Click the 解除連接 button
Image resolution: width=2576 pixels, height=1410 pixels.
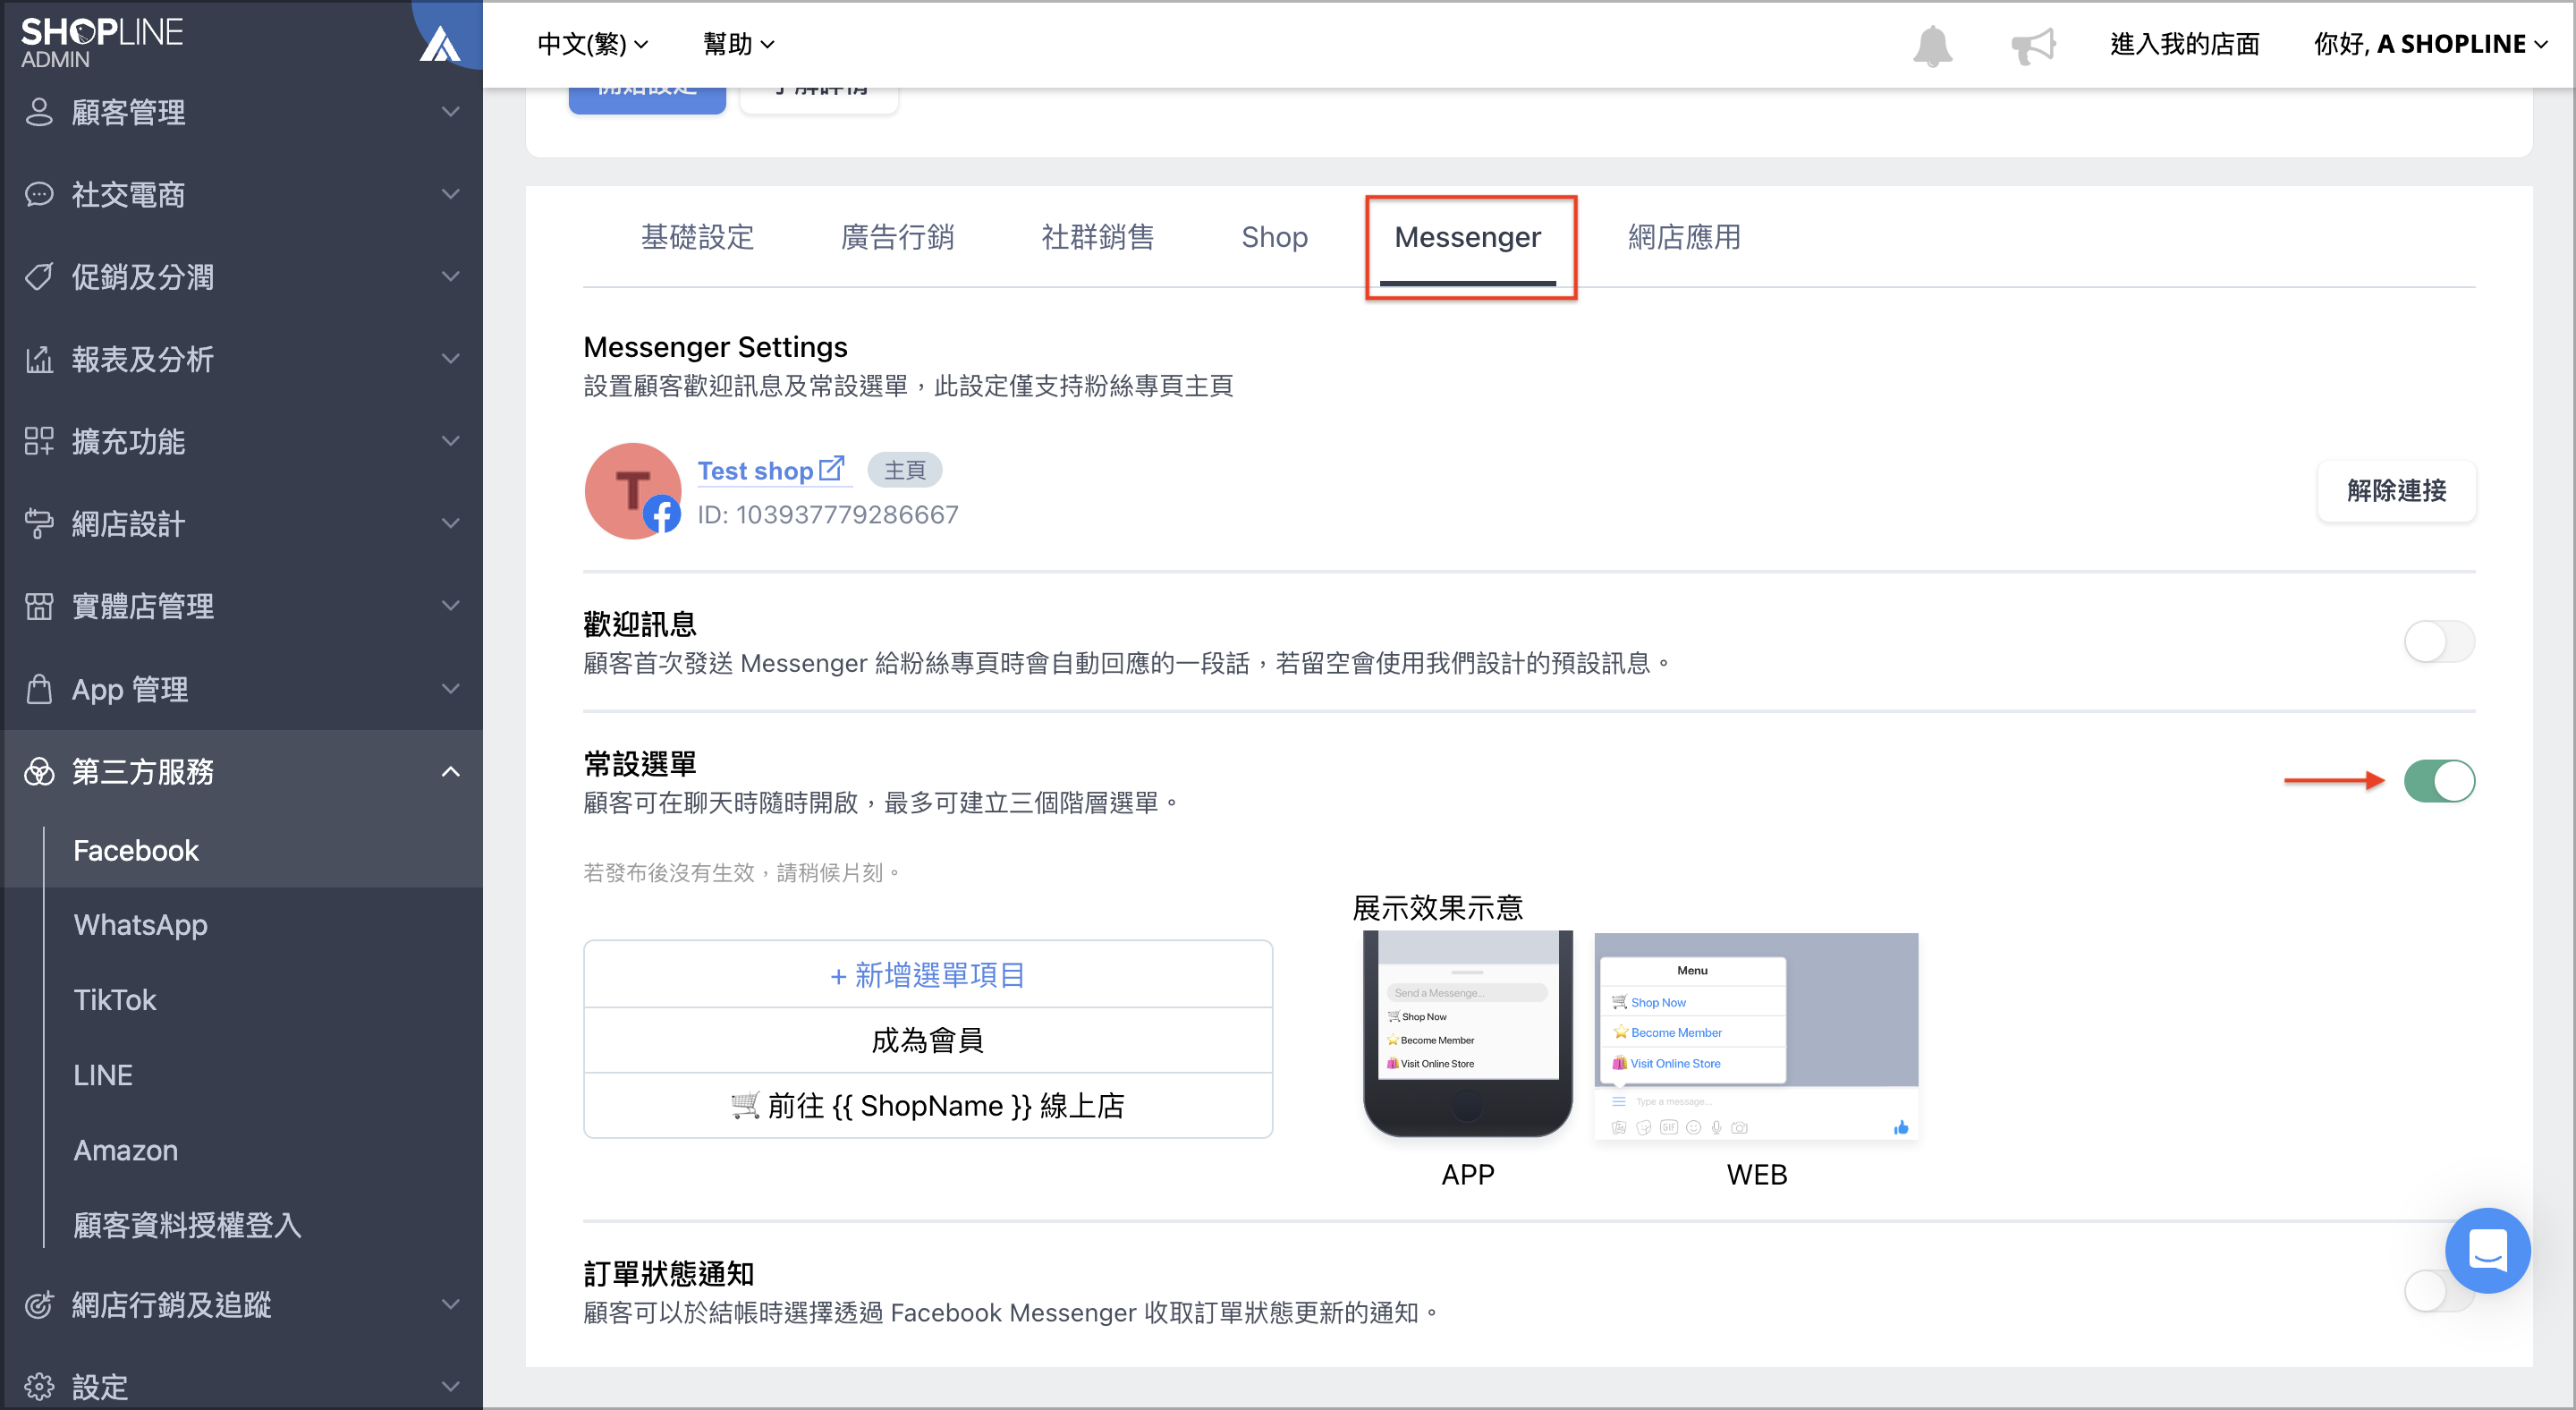click(x=2396, y=491)
